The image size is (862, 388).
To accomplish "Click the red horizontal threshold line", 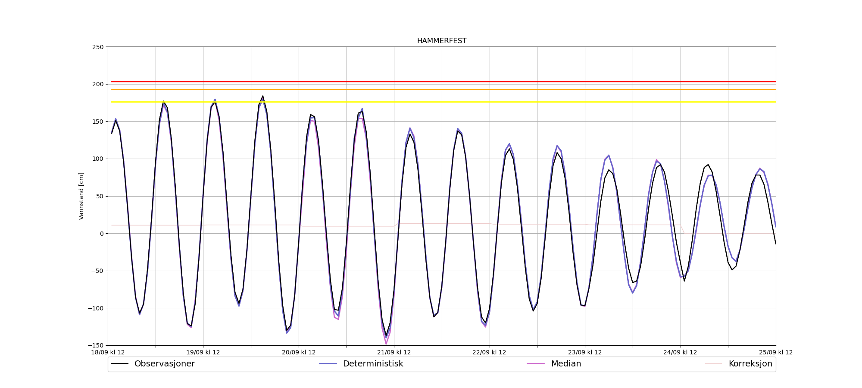I will [x=443, y=81].
